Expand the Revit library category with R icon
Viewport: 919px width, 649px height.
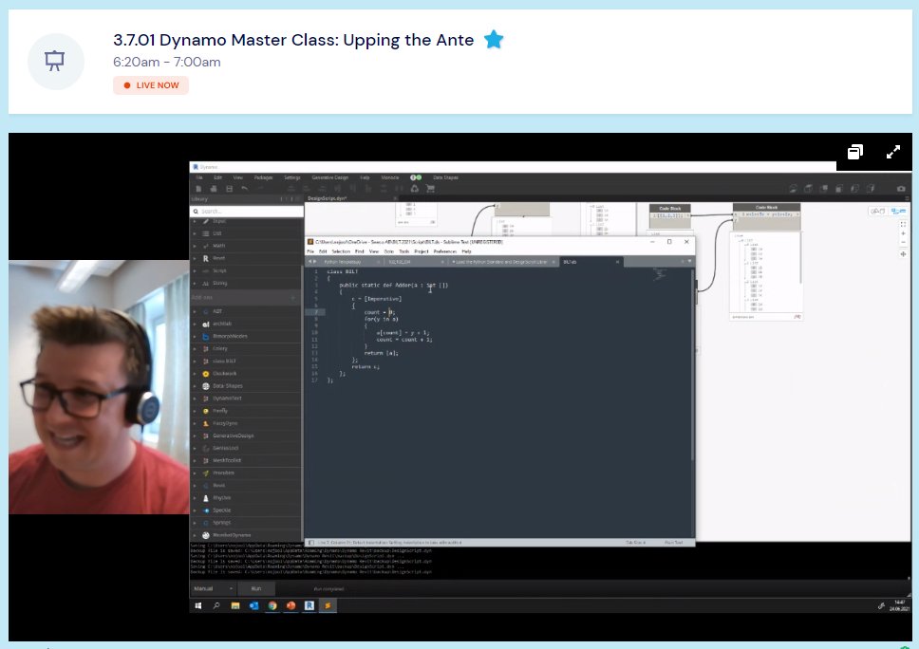(x=247, y=258)
